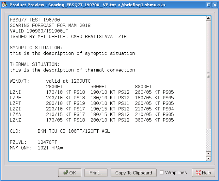The height and width of the screenshot is (181, 219).
Task: Click the 'ISSUED BY MET OFFICE' line
Action: point(68,37)
